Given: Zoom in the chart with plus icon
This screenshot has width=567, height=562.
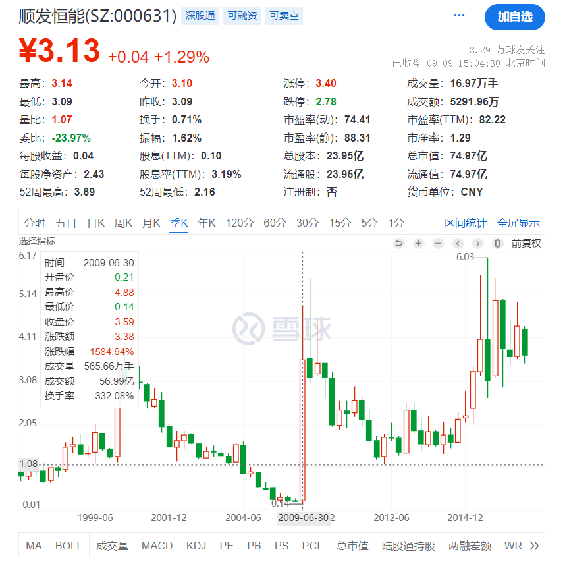Looking at the screenshot, I should pyautogui.click(x=418, y=244).
